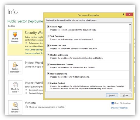The image size is (140, 120).
Task: Click the inspector list scroll up arrow
Action: click(x=130, y=24)
